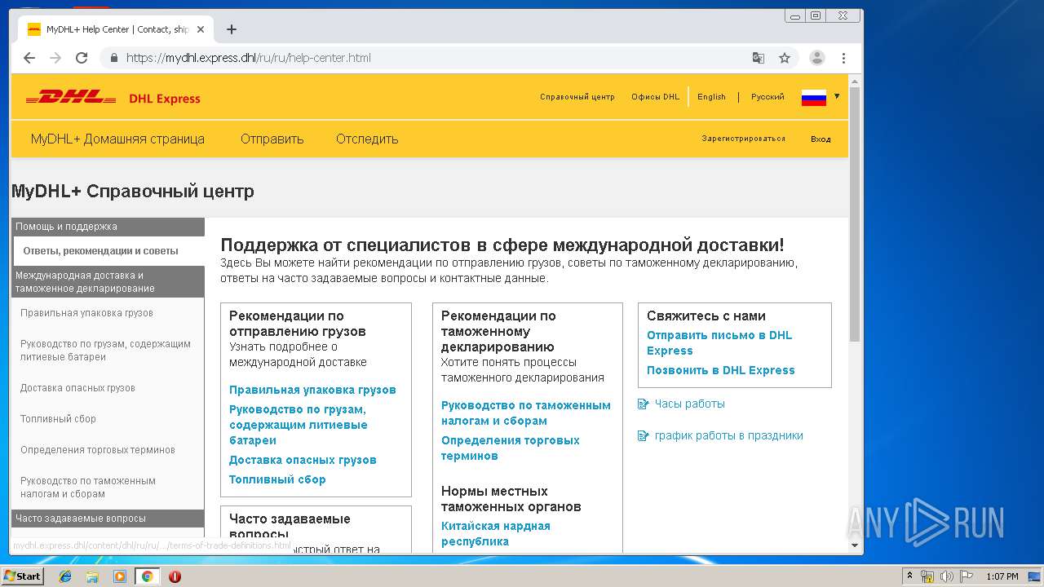Expand the country selector arrow beside flag
This screenshot has width=1044, height=587.
[x=837, y=96]
